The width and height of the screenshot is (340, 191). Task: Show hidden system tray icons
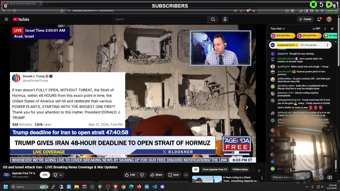307,187
